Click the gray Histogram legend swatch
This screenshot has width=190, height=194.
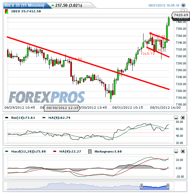click(90, 152)
